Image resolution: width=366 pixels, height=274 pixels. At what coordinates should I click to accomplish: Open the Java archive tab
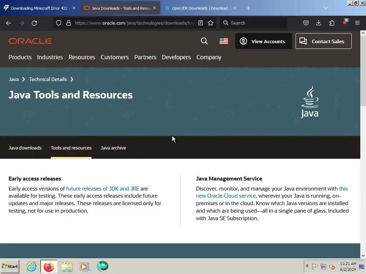point(113,148)
